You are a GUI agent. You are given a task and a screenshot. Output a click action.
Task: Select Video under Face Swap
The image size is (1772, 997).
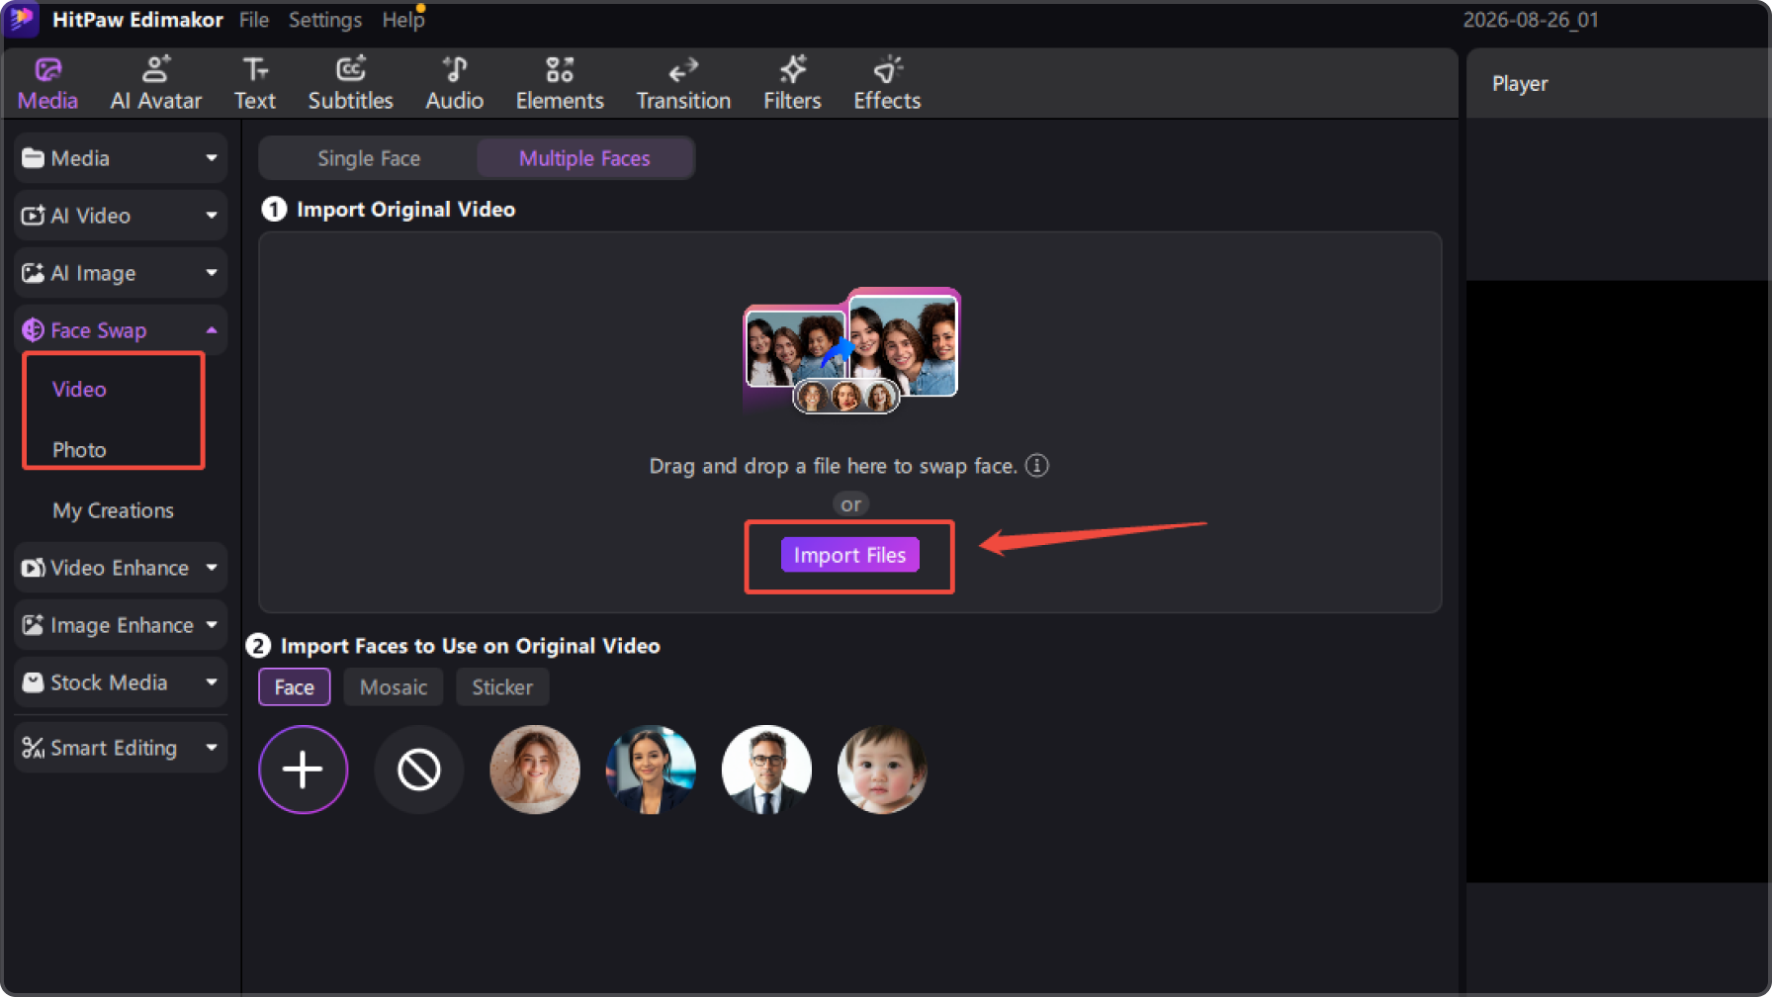(79, 390)
